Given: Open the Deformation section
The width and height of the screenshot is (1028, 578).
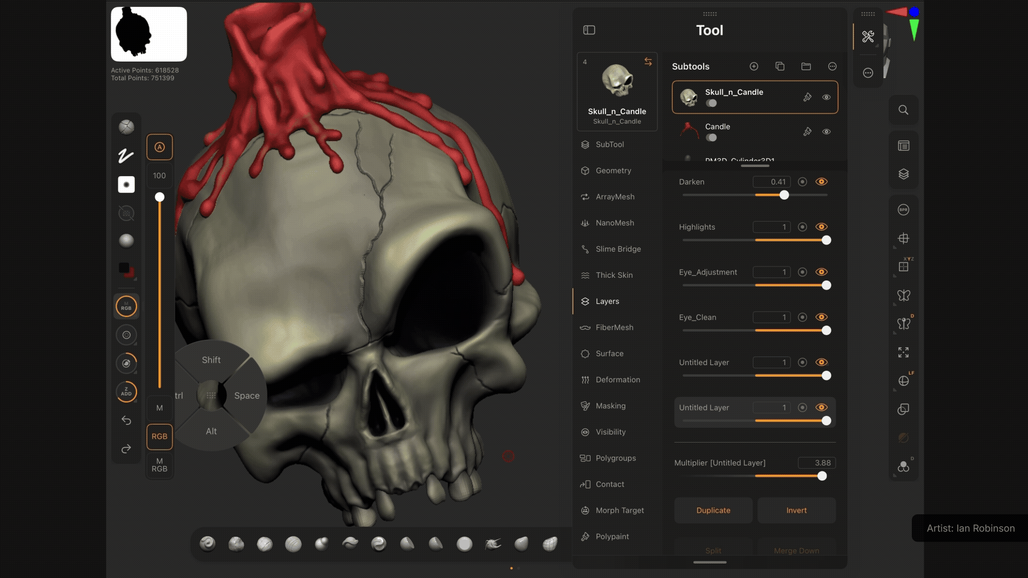Looking at the screenshot, I should click(x=617, y=380).
